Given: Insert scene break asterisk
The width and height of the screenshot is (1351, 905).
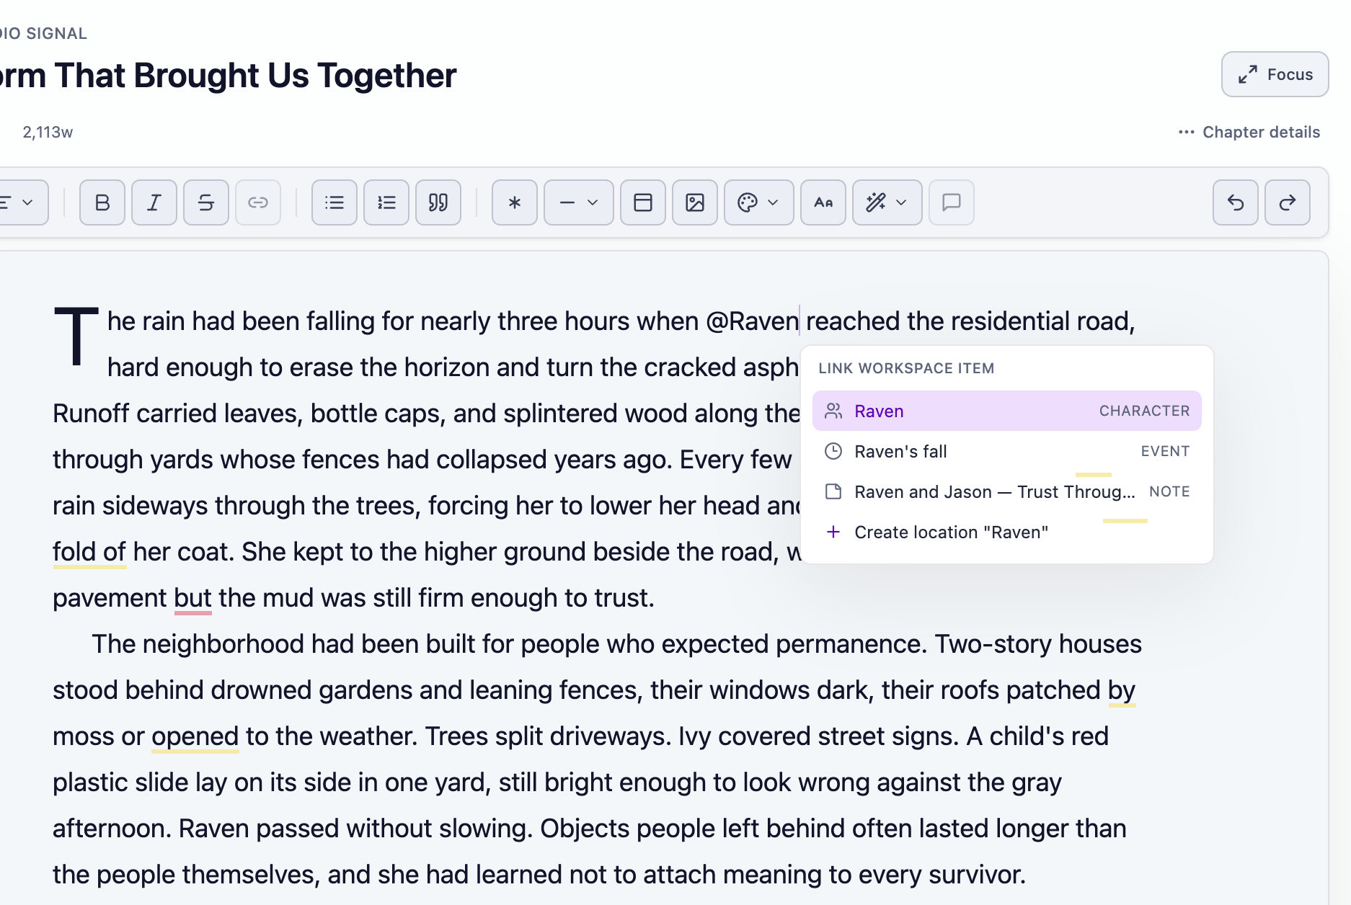Looking at the screenshot, I should click(x=515, y=202).
